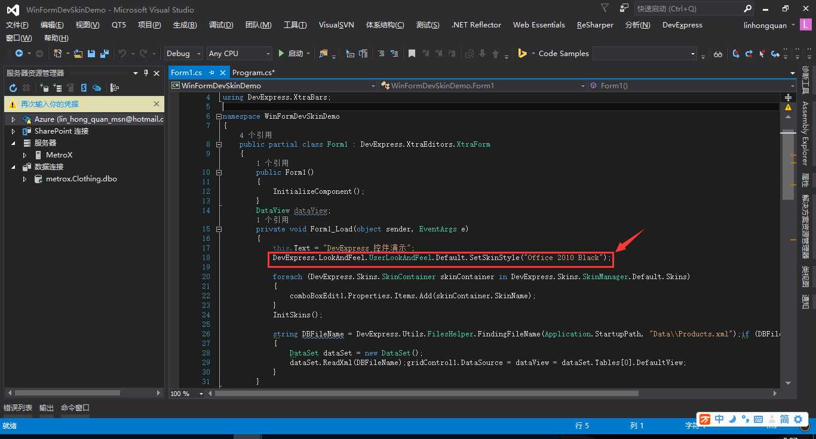The image size is (816, 439).
Task: Dismiss the 再次输入你的凭据 notification bar
Action: click(157, 104)
